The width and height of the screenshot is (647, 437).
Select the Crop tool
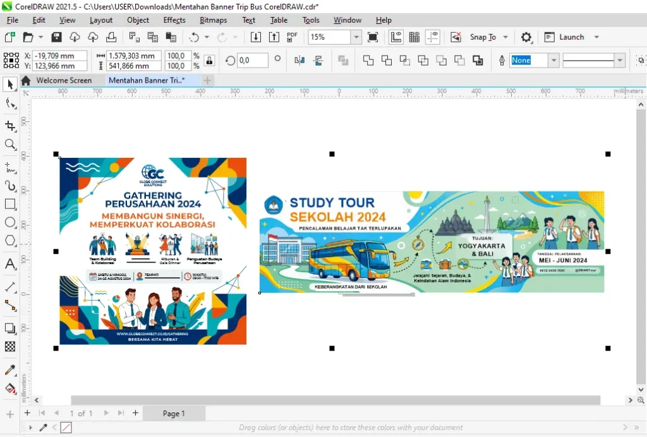point(10,126)
